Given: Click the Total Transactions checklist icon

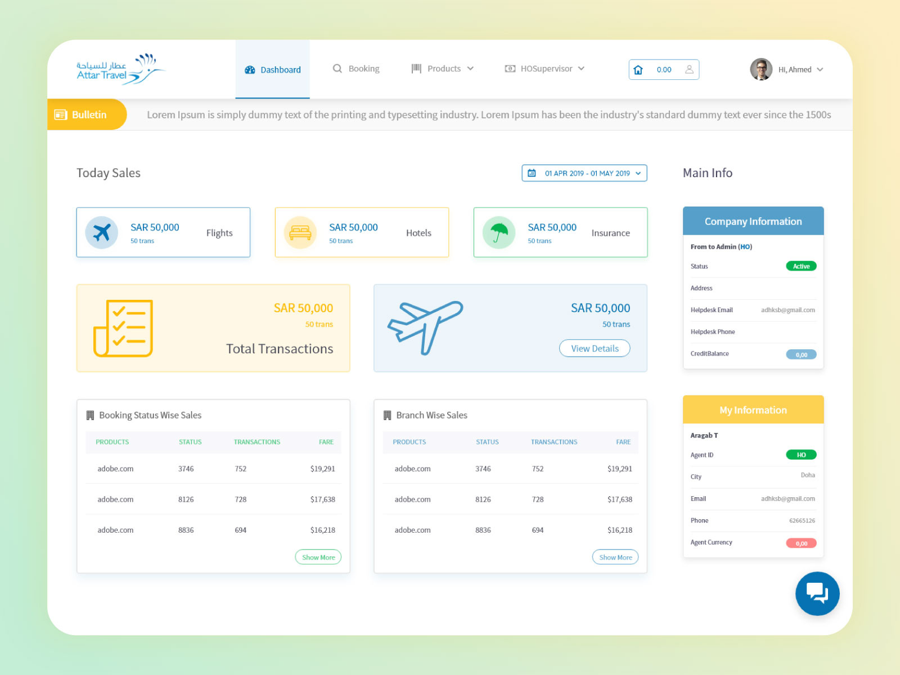Looking at the screenshot, I should [123, 328].
